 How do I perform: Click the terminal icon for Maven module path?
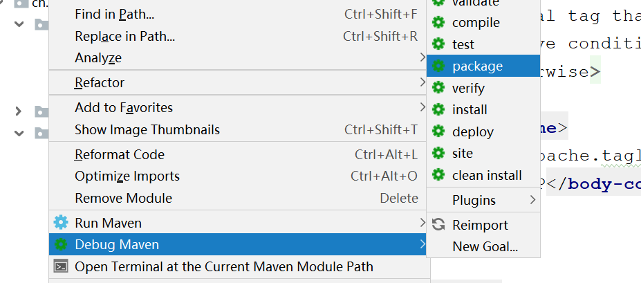coord(61,266)
